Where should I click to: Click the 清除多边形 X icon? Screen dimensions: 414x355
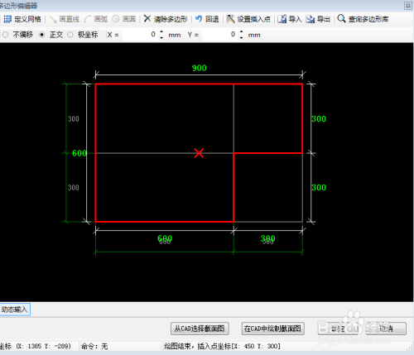[x=147, y=18]
